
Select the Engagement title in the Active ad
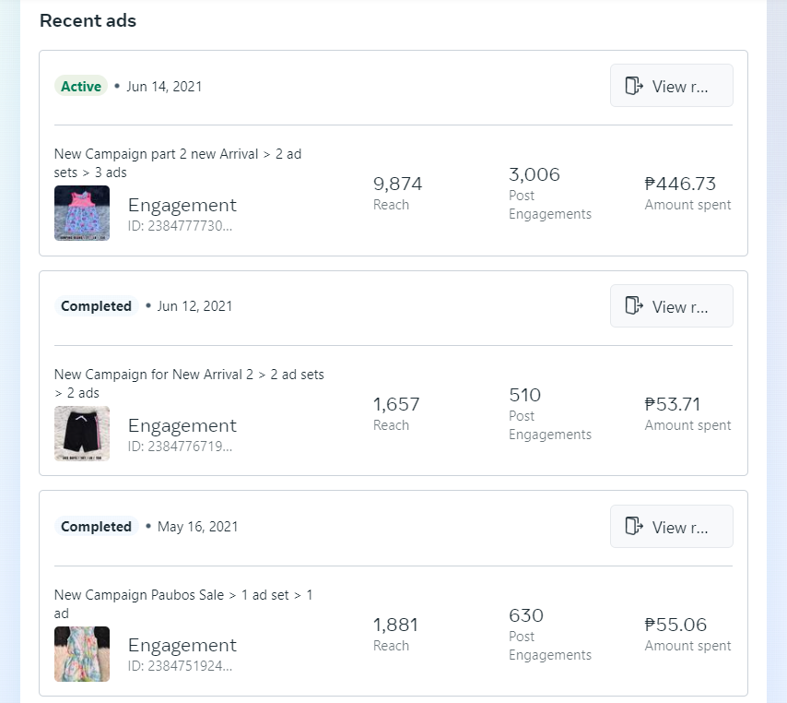[182, 205]
